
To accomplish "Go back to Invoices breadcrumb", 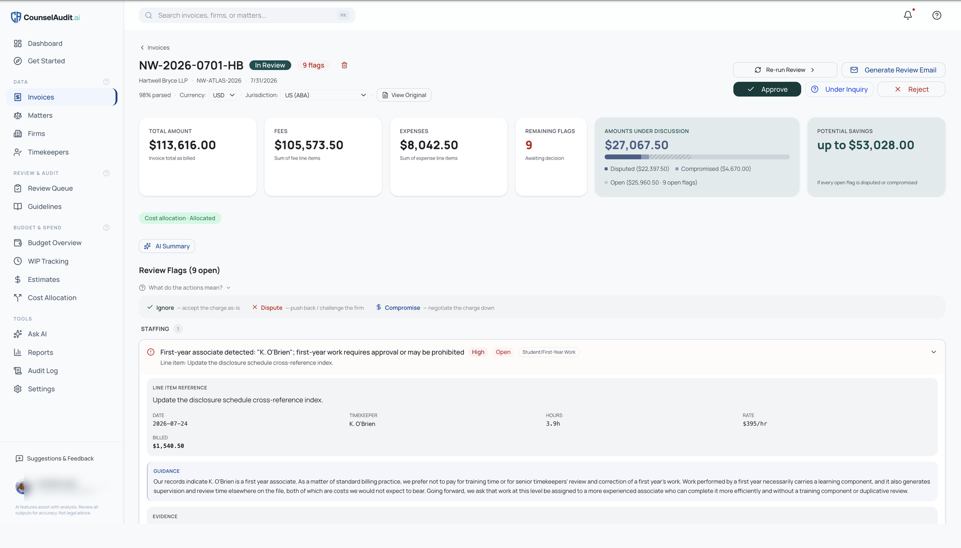I will point(155,48).
